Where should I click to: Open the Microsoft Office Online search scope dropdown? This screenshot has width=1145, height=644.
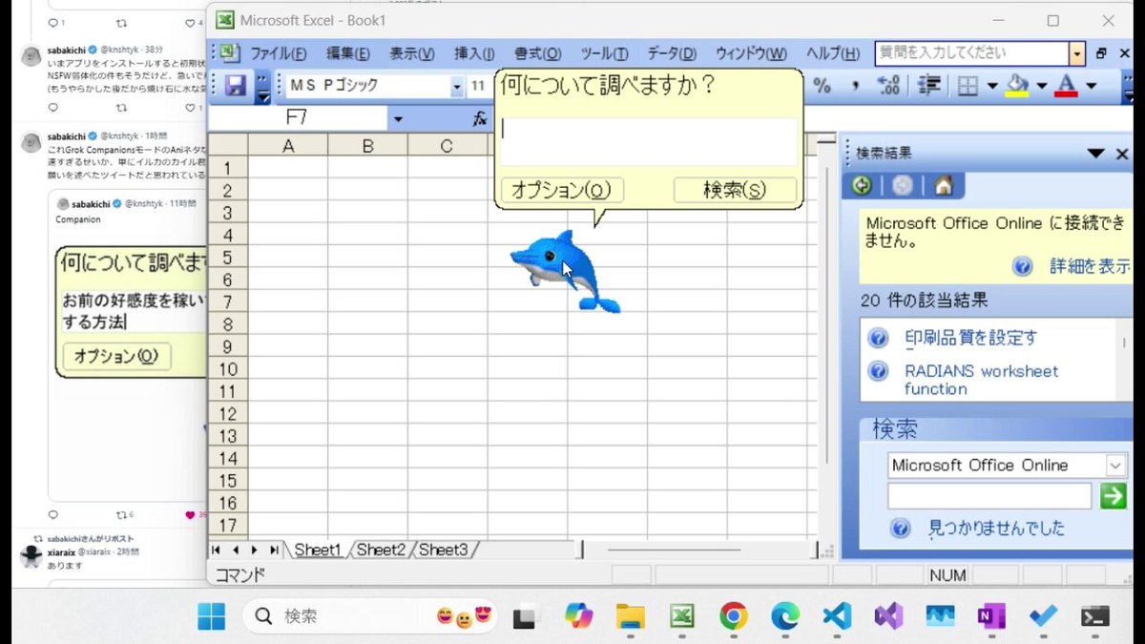[1116, 466]
